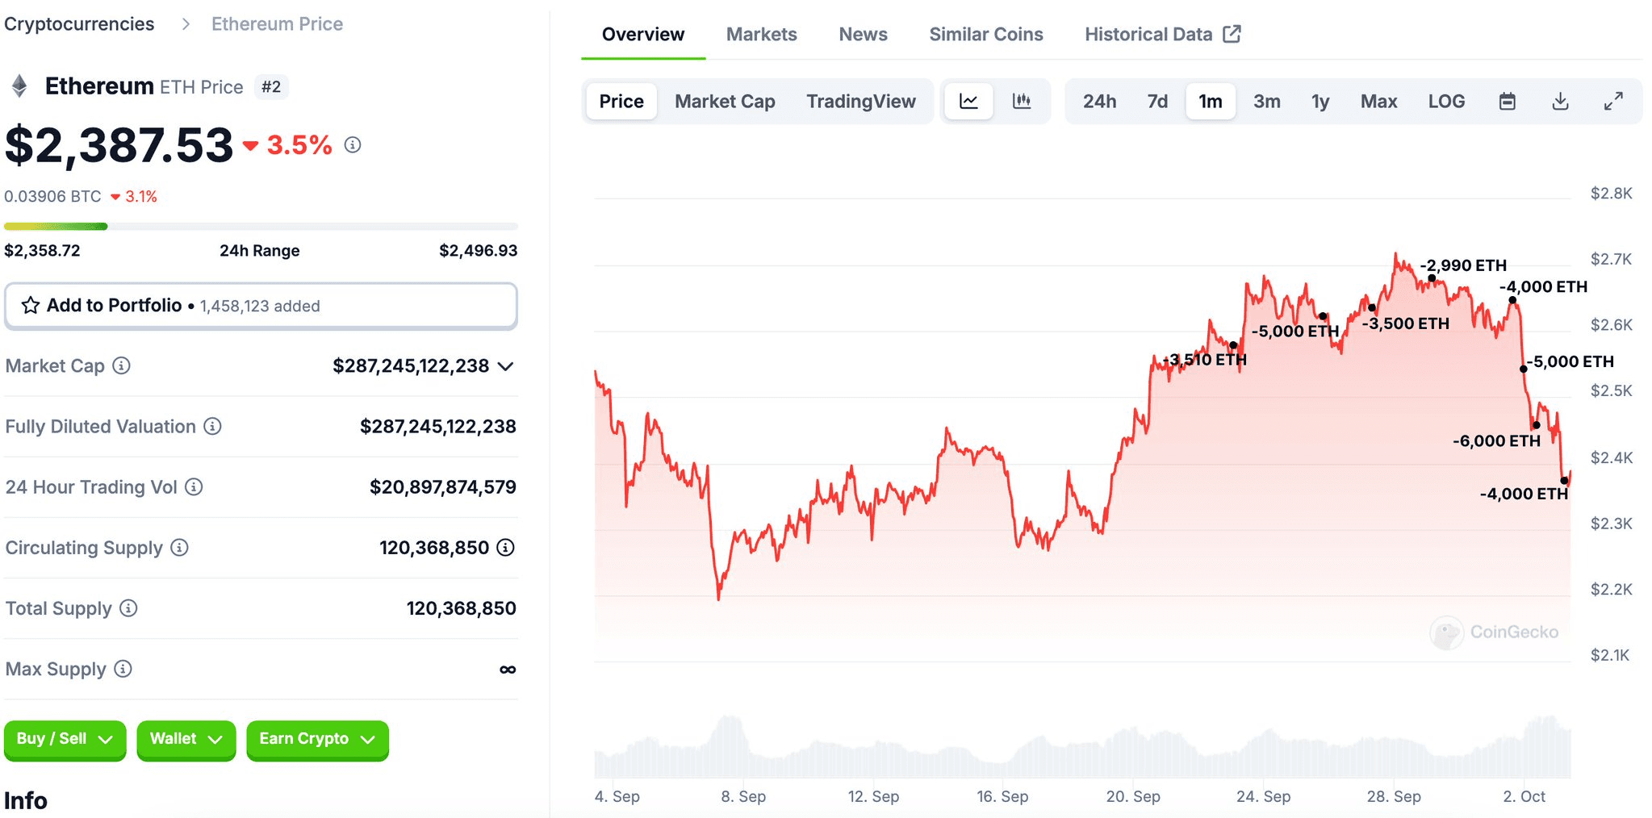The width and height of the screenshot is (1652, 818).
Task: Select the Price chart toggle
Action: [x=621, y=101]
